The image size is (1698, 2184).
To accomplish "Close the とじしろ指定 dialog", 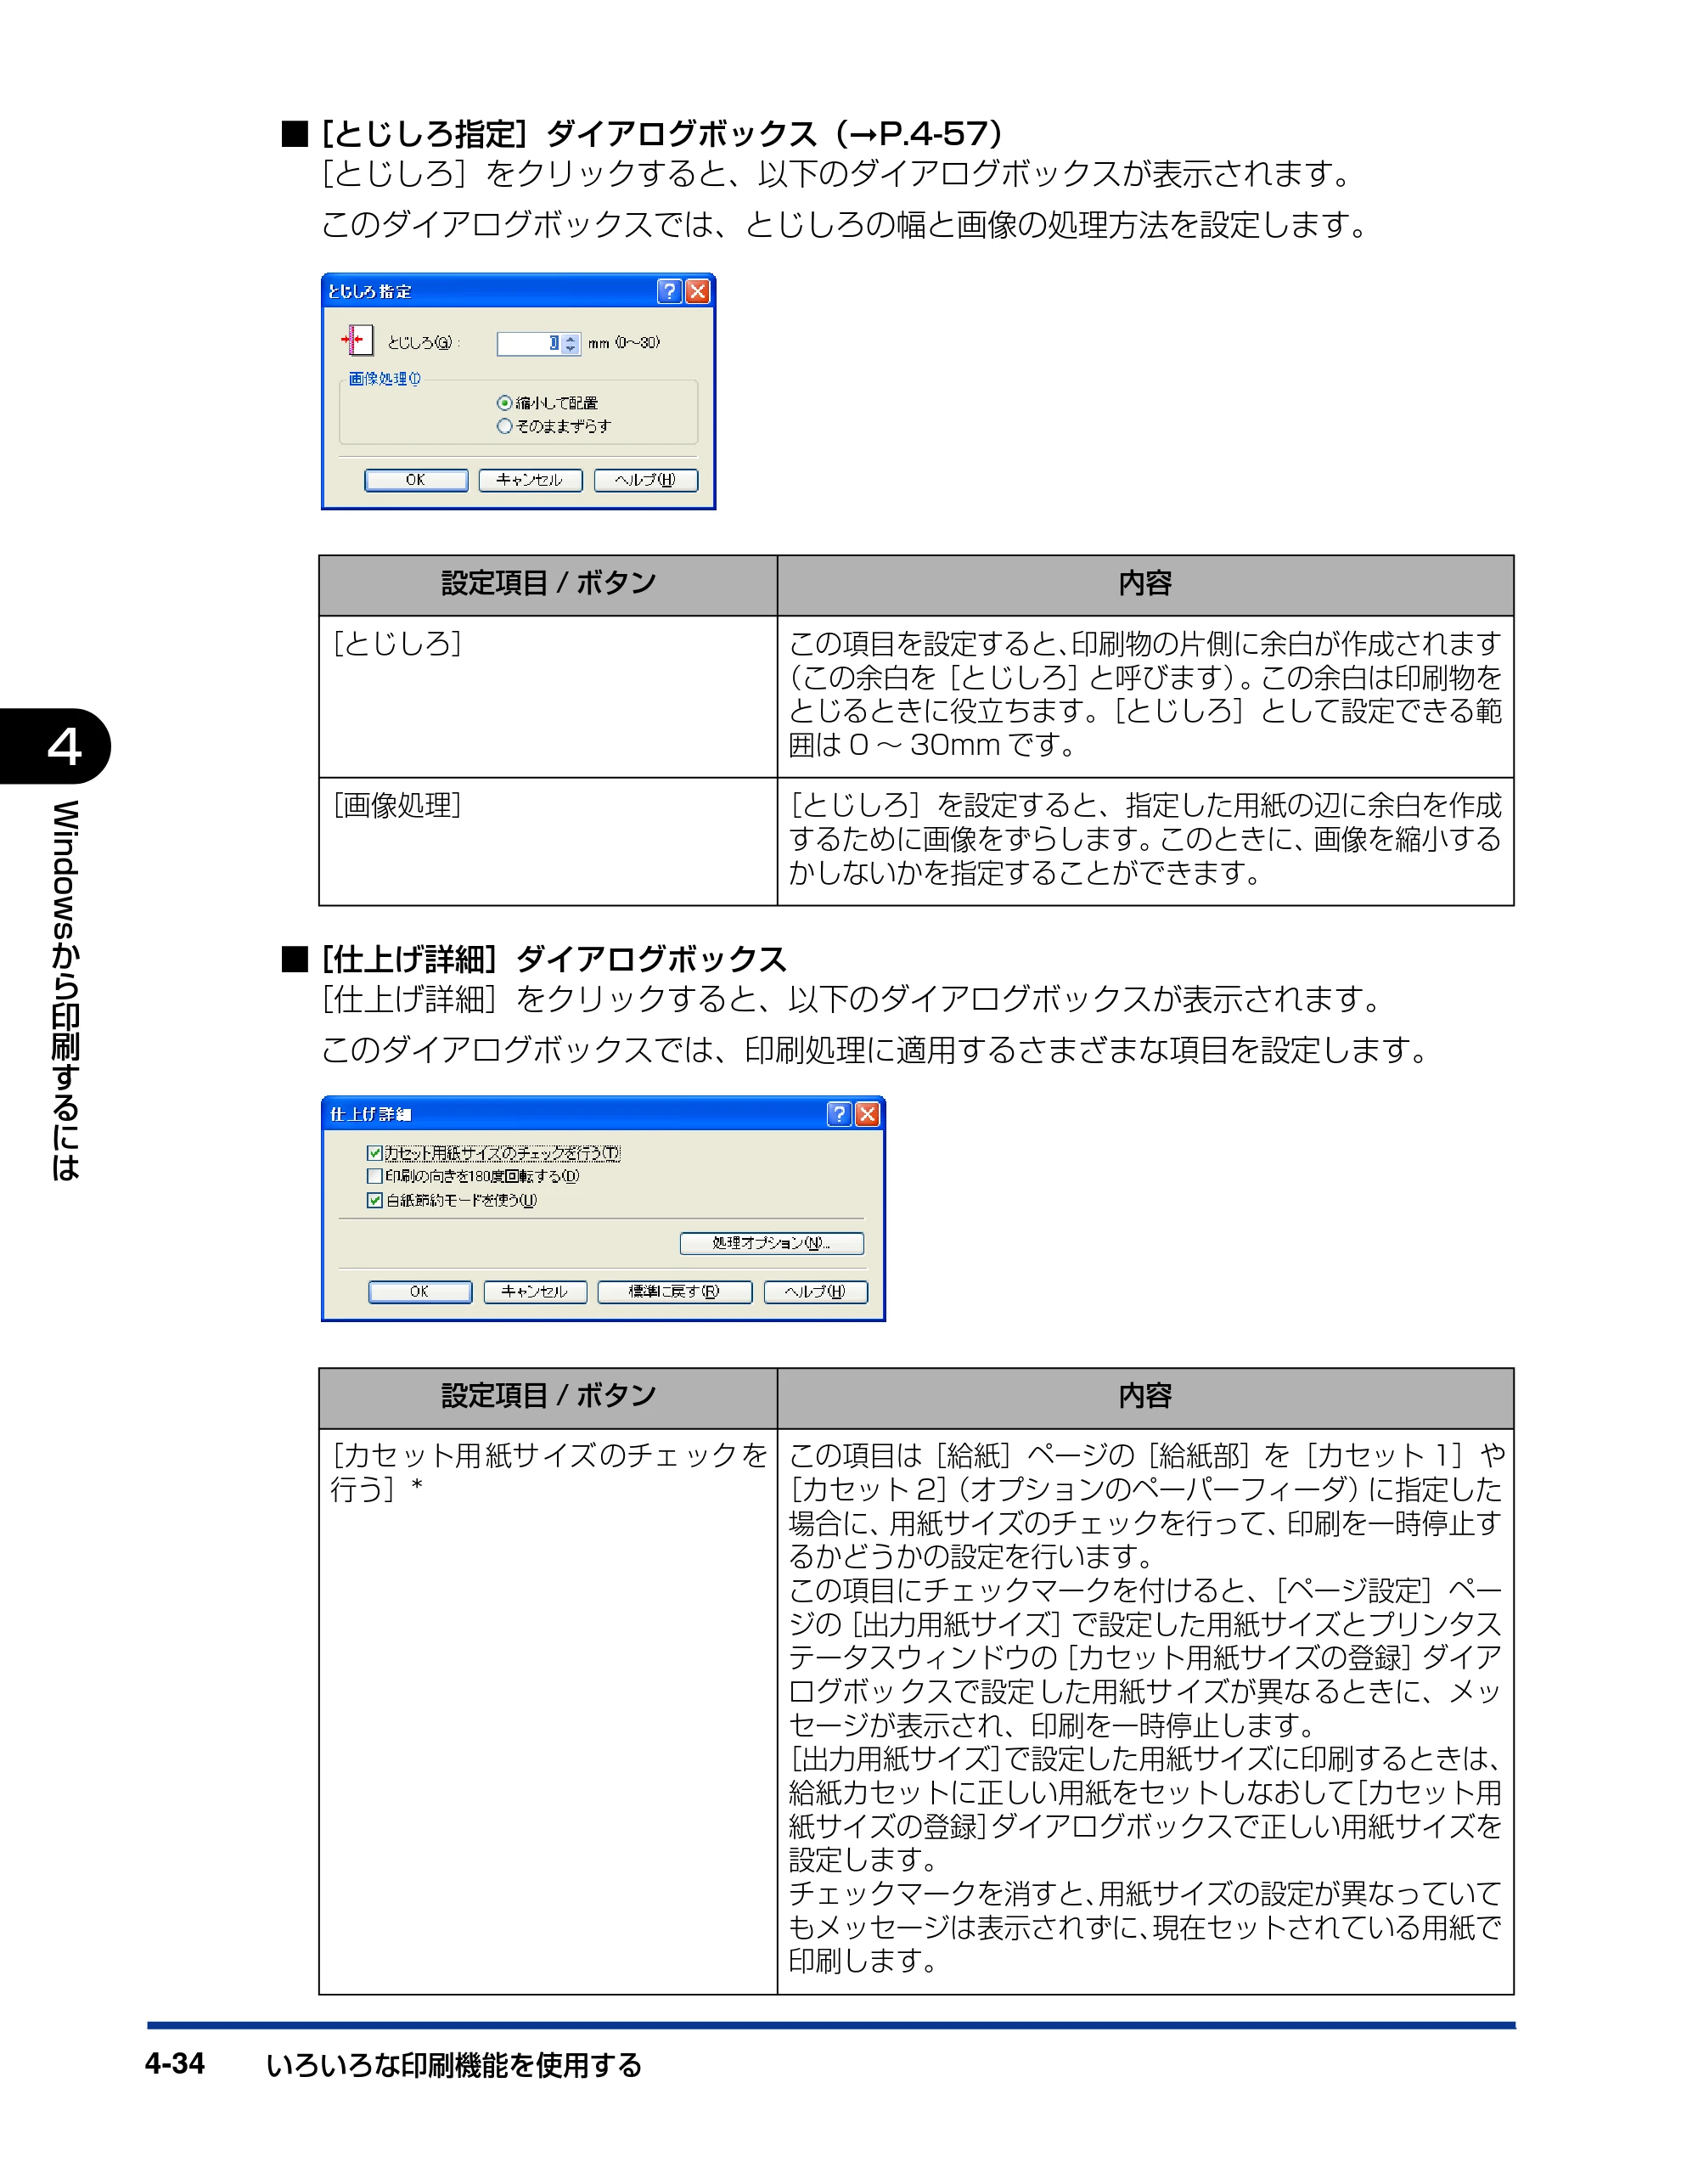I will pyautogui.click(x=697, y=291).
